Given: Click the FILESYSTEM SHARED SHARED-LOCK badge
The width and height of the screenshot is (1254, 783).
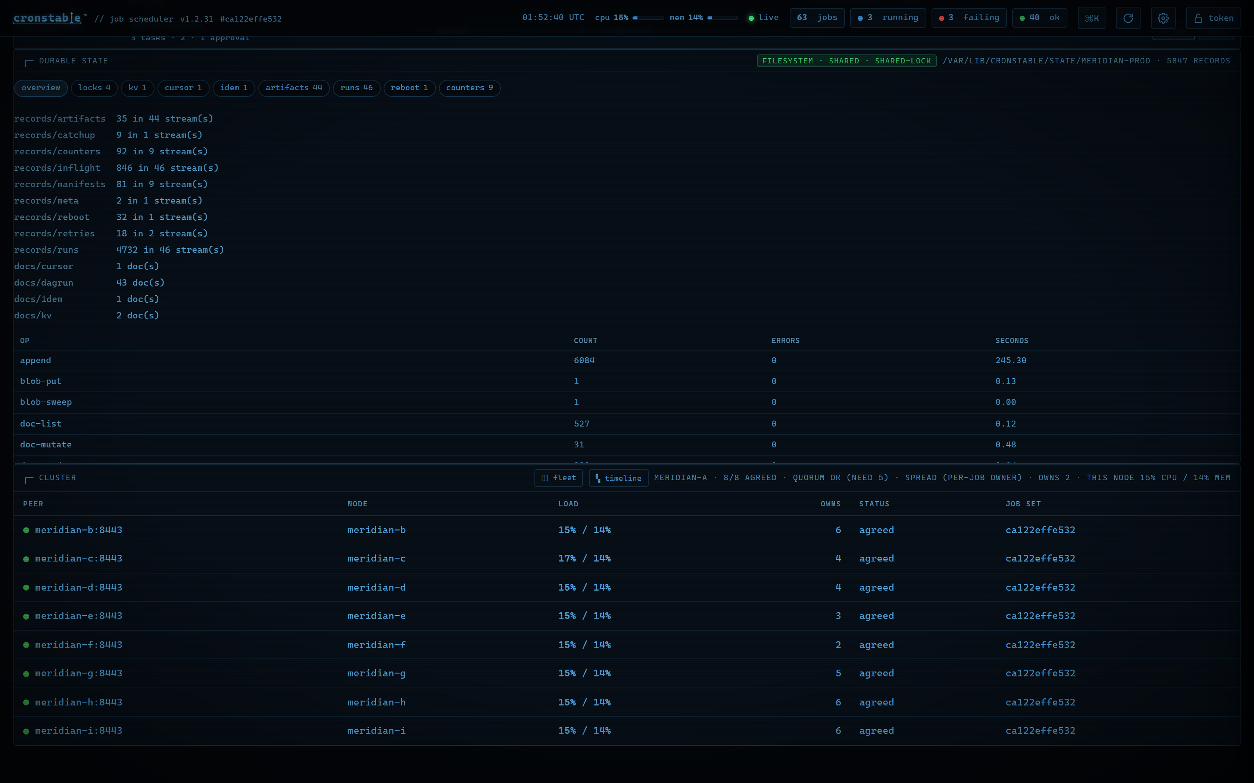Looking at the screenshot, I should [x=846, y=61].
